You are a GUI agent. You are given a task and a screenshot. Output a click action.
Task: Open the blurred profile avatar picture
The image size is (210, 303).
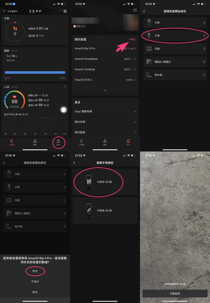point(131,22)
